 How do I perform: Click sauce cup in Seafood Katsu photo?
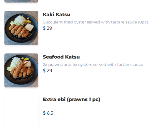click(x=27, y=64)
